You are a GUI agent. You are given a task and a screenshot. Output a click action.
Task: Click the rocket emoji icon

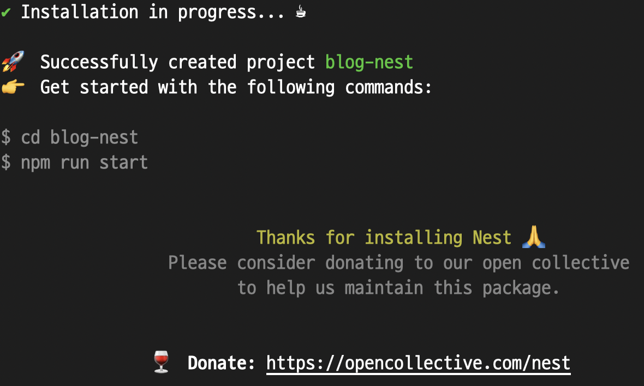point(13,62)
